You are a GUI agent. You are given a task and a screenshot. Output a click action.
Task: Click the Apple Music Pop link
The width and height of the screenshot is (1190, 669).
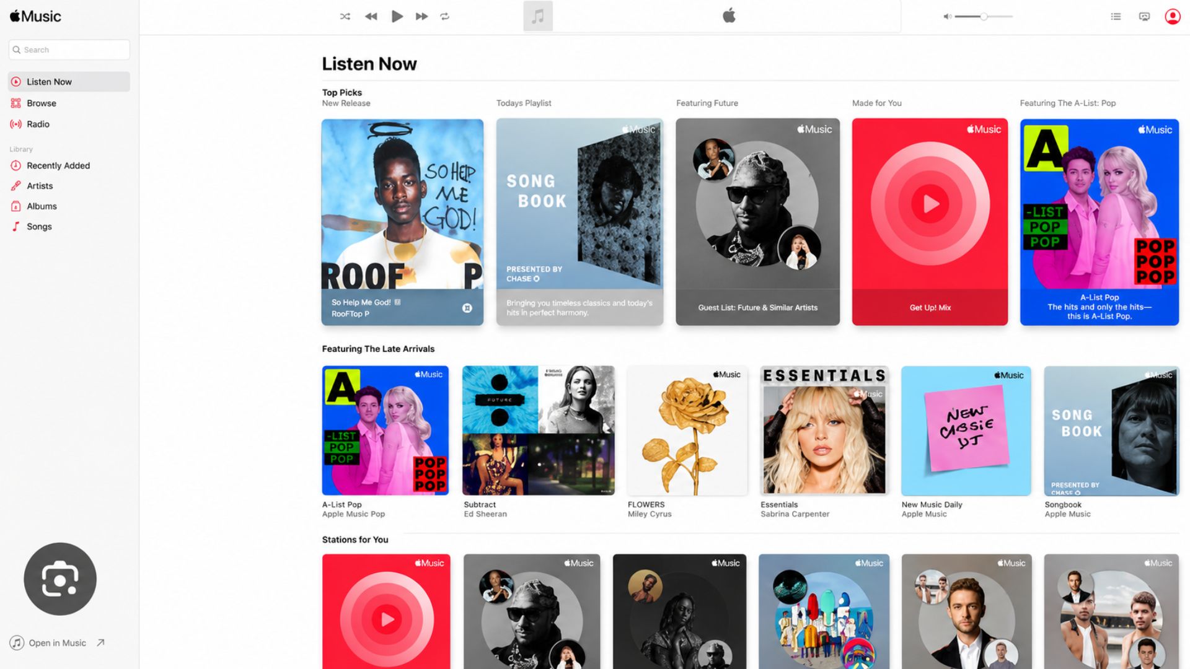click(x=353, y=514)
